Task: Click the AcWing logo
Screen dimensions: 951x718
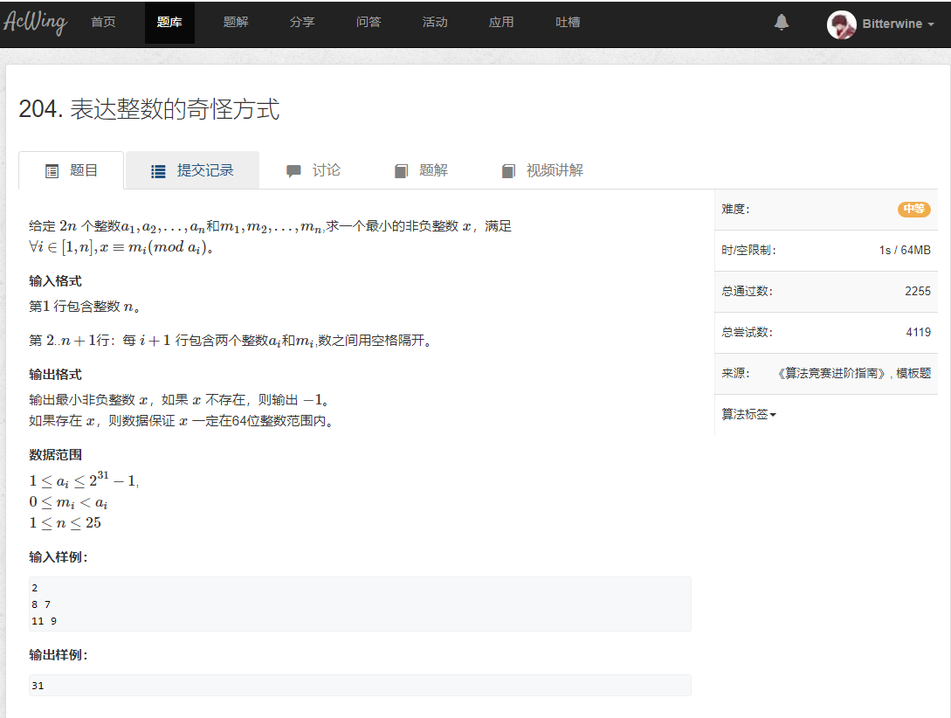Action: click(37, 24)
